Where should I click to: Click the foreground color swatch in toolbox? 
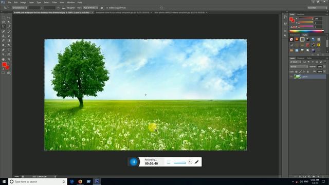pyautogui.click(x=4, y=64)
